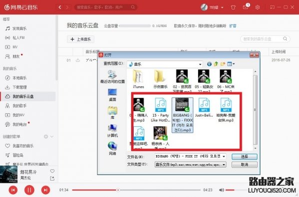299x197 pixels.
Task: Go back to last folder in dialog
Action: pyautogui.click(x=209, y=64)
